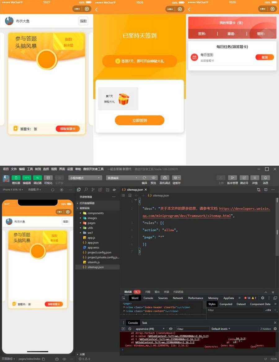Open the 普通编译 compile mode dropdown
This screenshot has width=279, height=362.
tap(122, 178)
